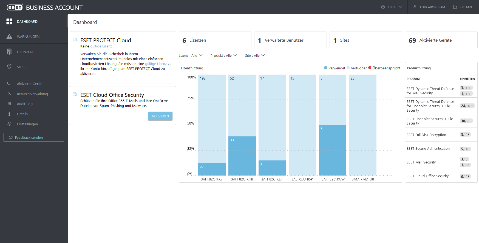Click the 3AH-82C-KEF axis label
This screenshot has width=479, height=243.
click(x=272, y=179)
